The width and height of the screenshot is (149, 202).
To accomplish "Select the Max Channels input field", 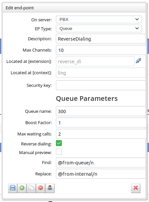I will [x=101, y=50].
